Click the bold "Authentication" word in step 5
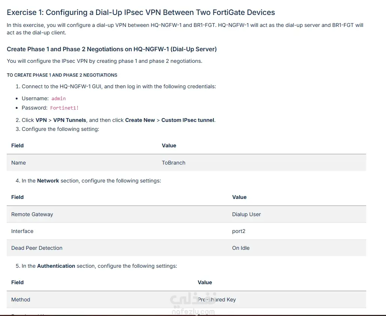This screenshot has width=386, height=316. (x=56, y=266)
